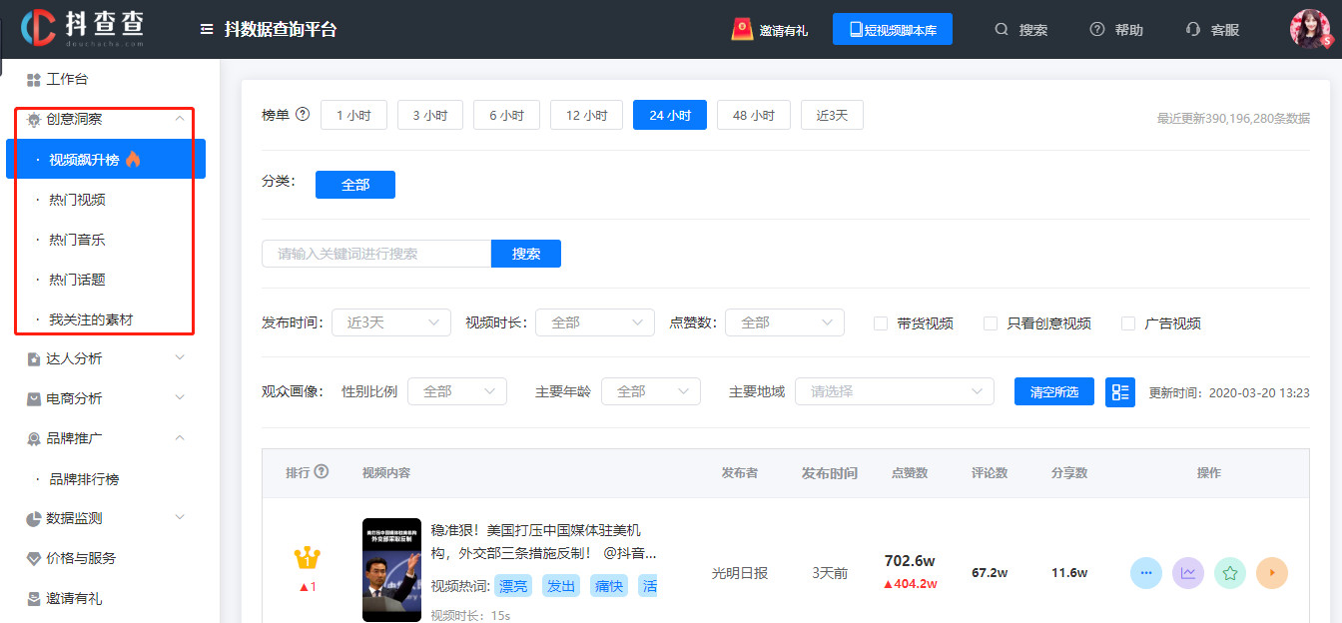Click the grid layout icon beside 清空所选
Viewport: 1342px width, 623px height.
[x=1119, y=391]
